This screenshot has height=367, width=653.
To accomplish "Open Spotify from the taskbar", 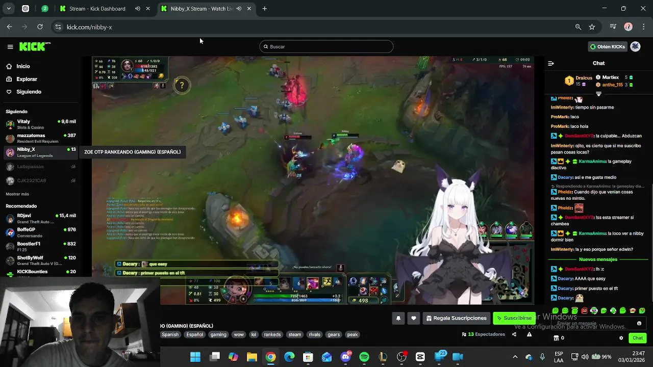I will (x=364, y=357).
